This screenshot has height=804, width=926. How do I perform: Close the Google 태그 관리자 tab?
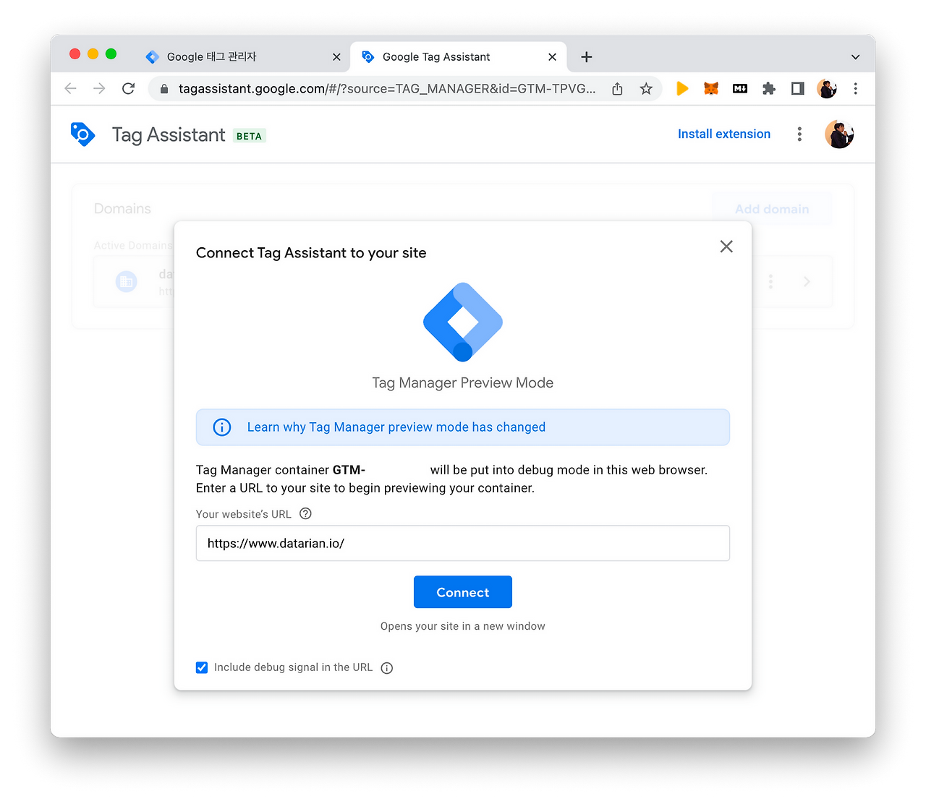click(336, 56)
